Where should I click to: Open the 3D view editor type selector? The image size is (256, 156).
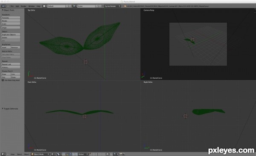(x=3, y=154)
